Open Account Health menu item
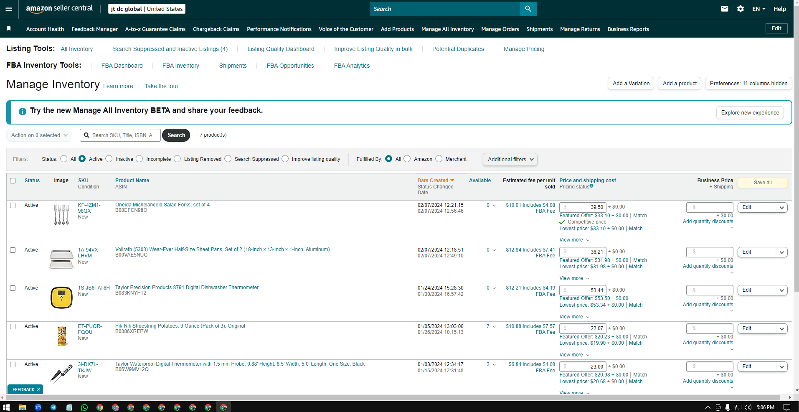The image size is (799, 412). tap(45, 29)
